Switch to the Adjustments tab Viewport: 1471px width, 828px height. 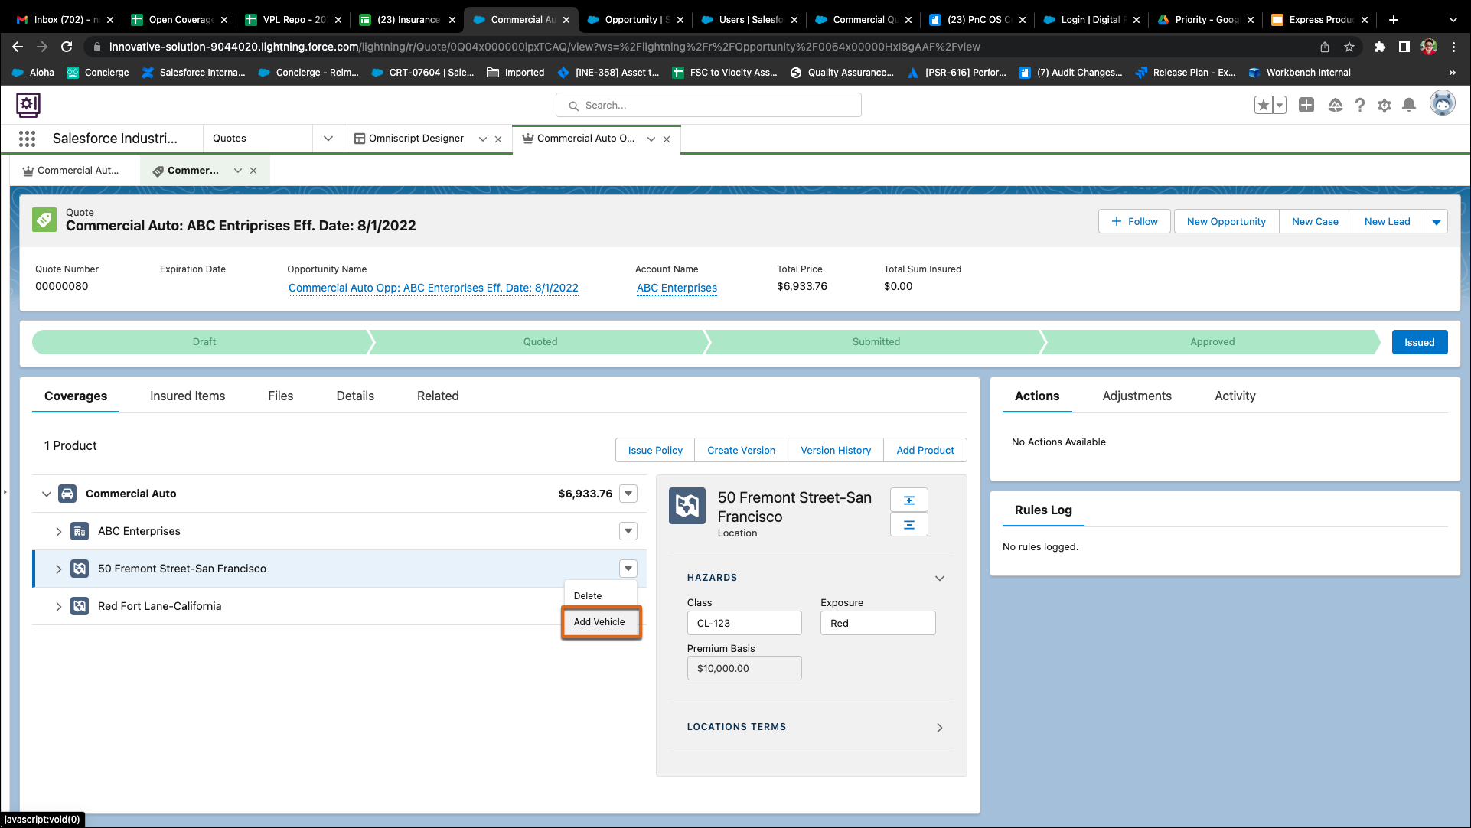[1137, 396]
